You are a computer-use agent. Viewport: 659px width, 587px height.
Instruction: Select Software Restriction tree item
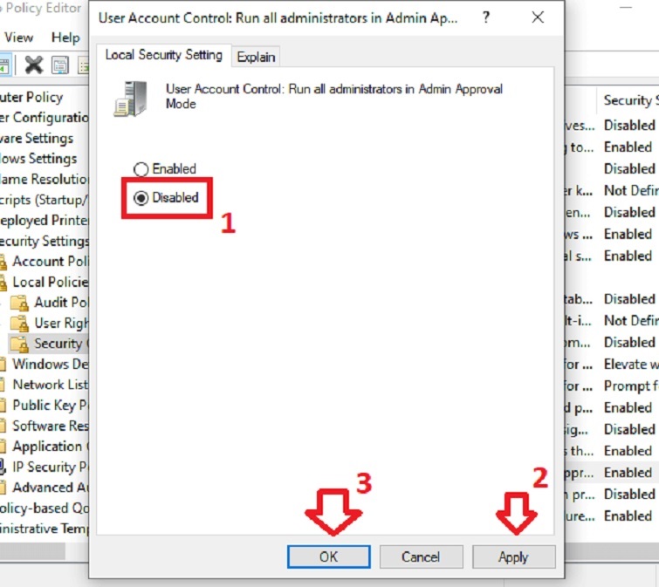tap(51, 426)
